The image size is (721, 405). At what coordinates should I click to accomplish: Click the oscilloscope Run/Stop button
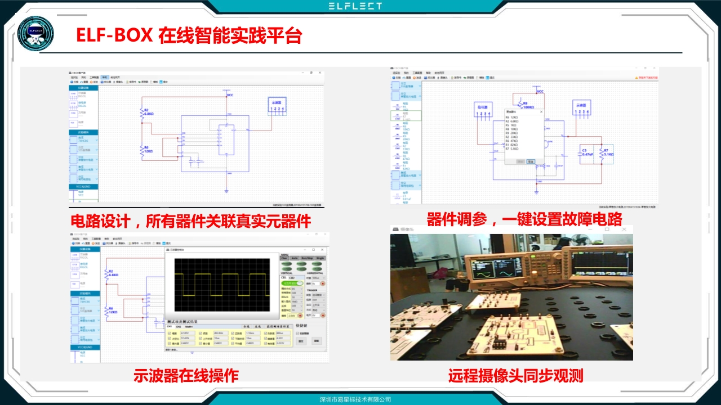pyautogui.click(x=307, y=258)
